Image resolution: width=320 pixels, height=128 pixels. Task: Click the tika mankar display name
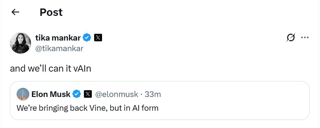[x=58, y=38]
